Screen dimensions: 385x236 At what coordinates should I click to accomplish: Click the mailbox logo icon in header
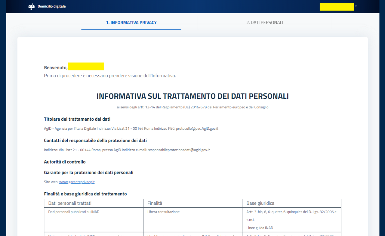click(31, 7)
